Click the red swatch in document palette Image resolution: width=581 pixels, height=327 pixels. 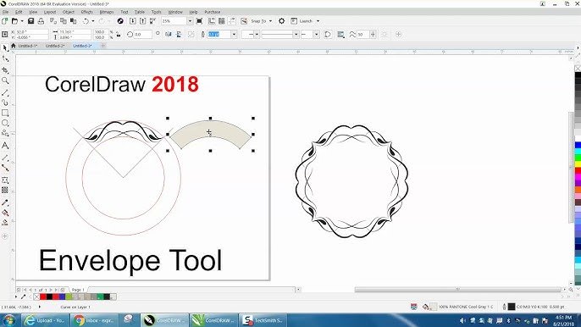point(43,297)
